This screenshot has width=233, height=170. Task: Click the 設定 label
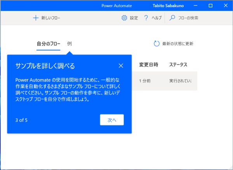(134, 18)
